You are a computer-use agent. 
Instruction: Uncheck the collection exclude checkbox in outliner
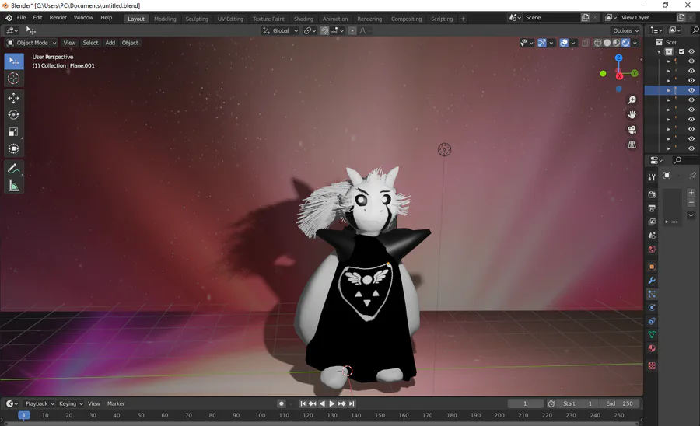(681, 52)
